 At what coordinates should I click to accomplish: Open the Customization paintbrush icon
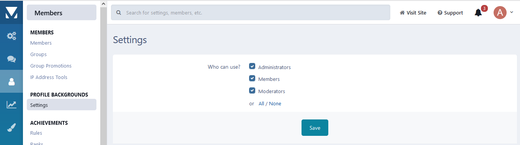[11, 127]
